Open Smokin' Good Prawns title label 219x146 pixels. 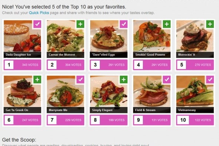pos(152,55)
